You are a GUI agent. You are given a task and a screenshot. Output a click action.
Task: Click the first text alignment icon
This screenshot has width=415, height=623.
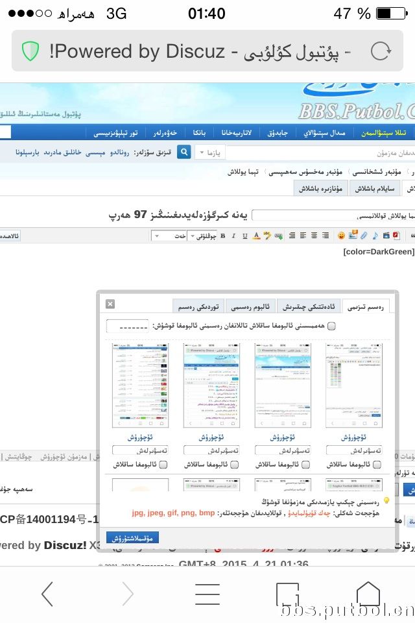pos(292,236)
